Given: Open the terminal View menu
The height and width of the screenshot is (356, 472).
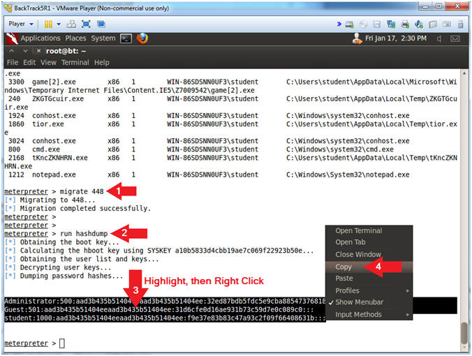Looking at the screenshot, I should (48, 62).
